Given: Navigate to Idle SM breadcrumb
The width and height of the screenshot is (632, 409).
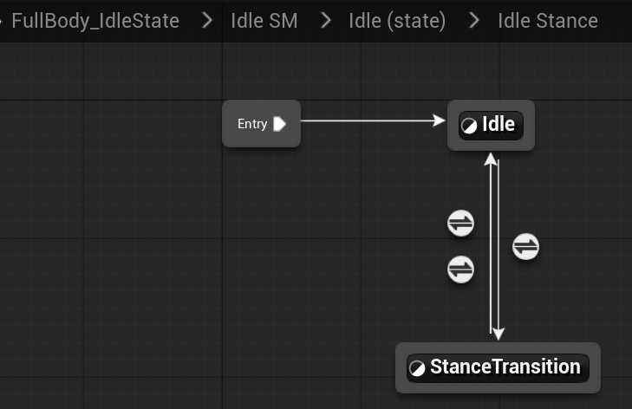Looking at the screenshot, I should pos(264,21).
